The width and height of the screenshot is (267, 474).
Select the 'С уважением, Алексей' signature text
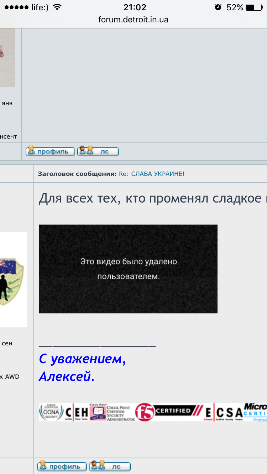(82, 367)
